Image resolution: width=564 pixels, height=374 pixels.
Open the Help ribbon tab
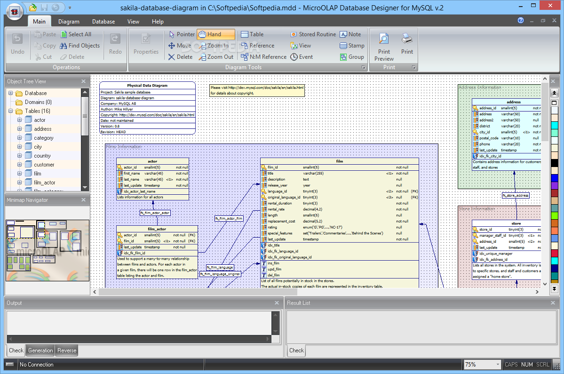(158, 22)
